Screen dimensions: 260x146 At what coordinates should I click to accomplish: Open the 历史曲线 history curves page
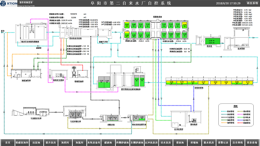click(237, 143)
